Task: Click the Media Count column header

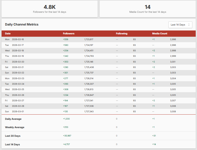Action: pyautogui.click(x=160, y=34)
